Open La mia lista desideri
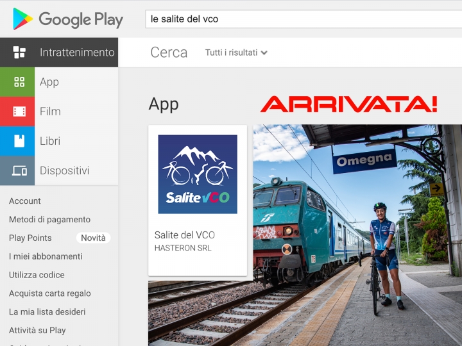Screen dimensions: 462x346 47,311
